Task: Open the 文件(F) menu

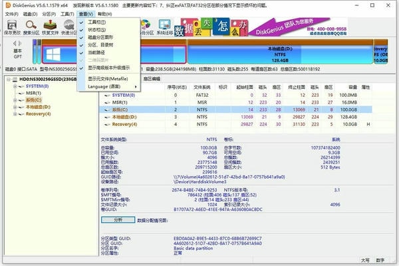Action: [12, 14]
